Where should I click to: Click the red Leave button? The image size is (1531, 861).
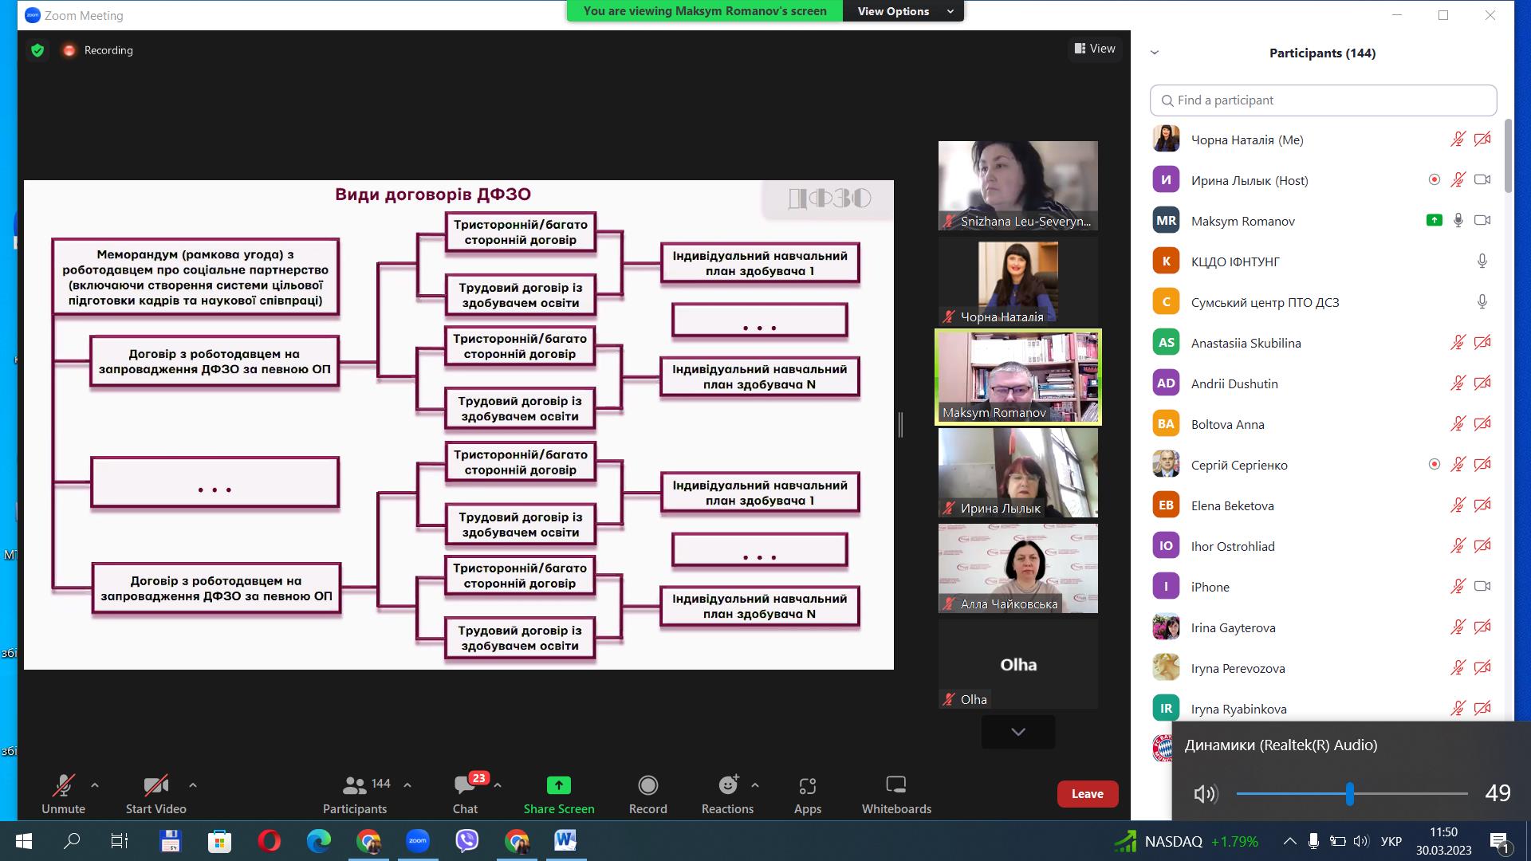click(1087, 793)
